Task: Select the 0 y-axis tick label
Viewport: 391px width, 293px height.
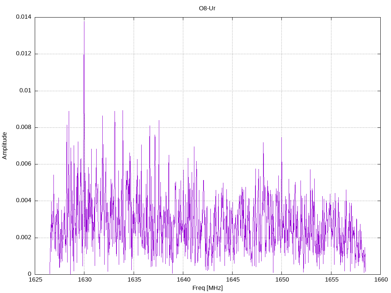Action: 29,274
